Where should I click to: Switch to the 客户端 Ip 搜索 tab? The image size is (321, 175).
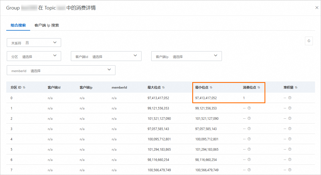47,25
